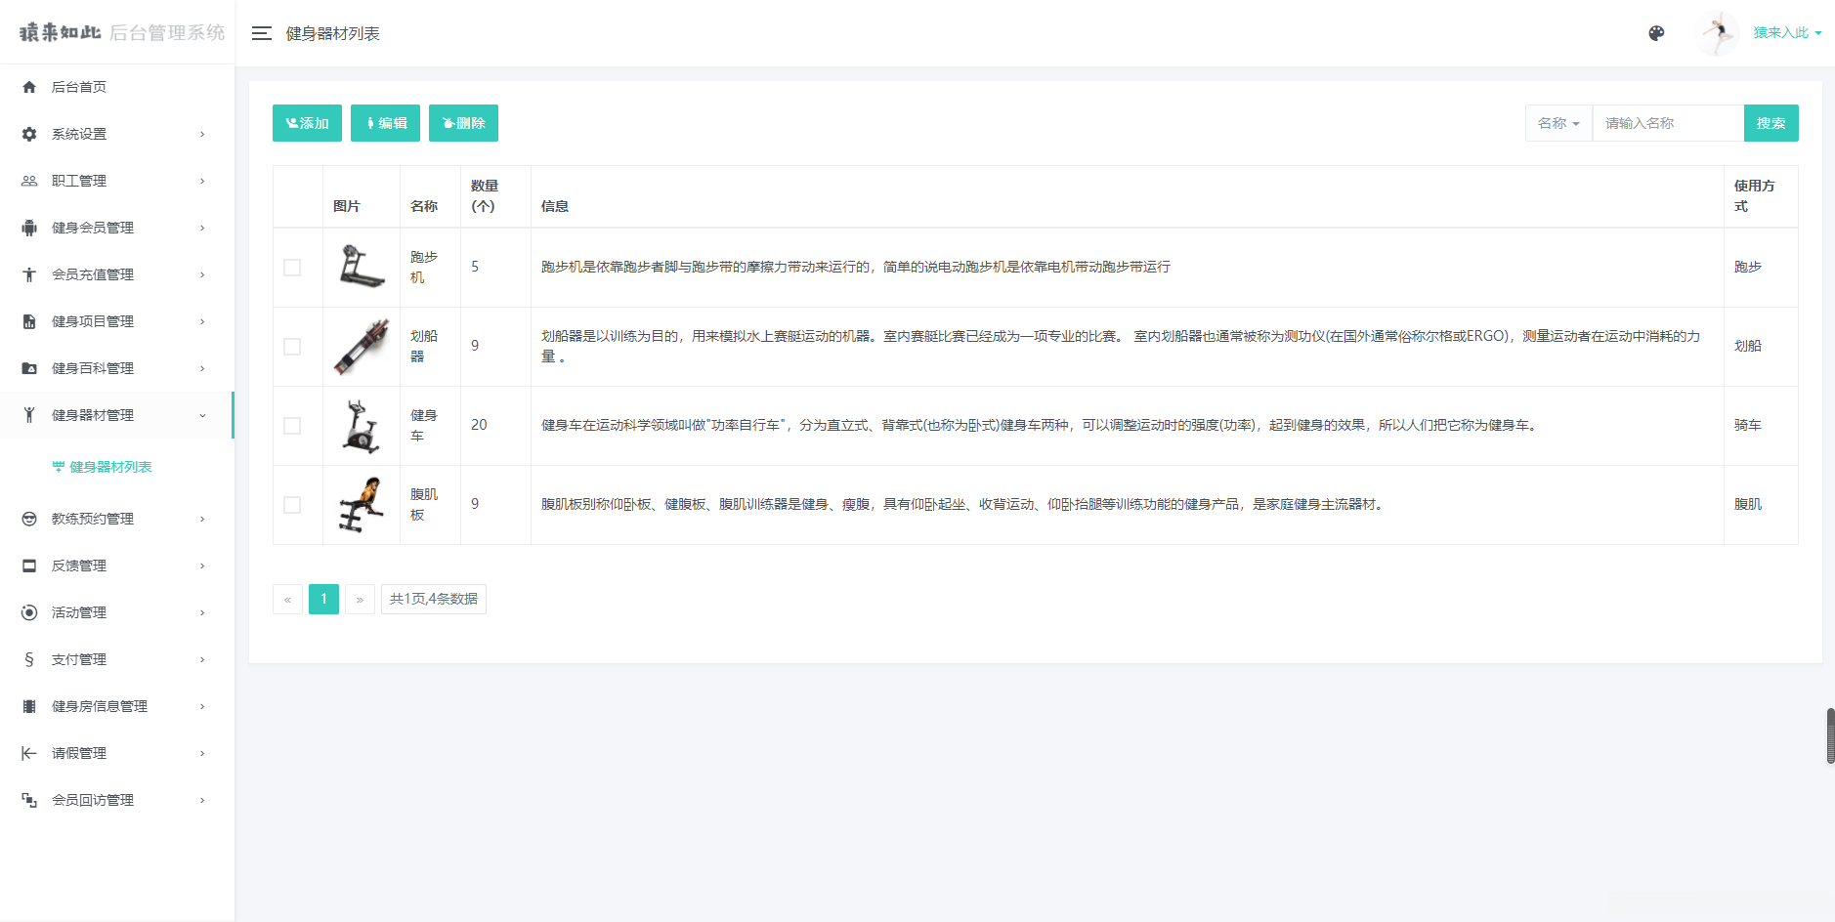This screenshot has width=1835, height=922.
Task: Click the android icon for 健身会员管理
Action: tap(29, 228)
